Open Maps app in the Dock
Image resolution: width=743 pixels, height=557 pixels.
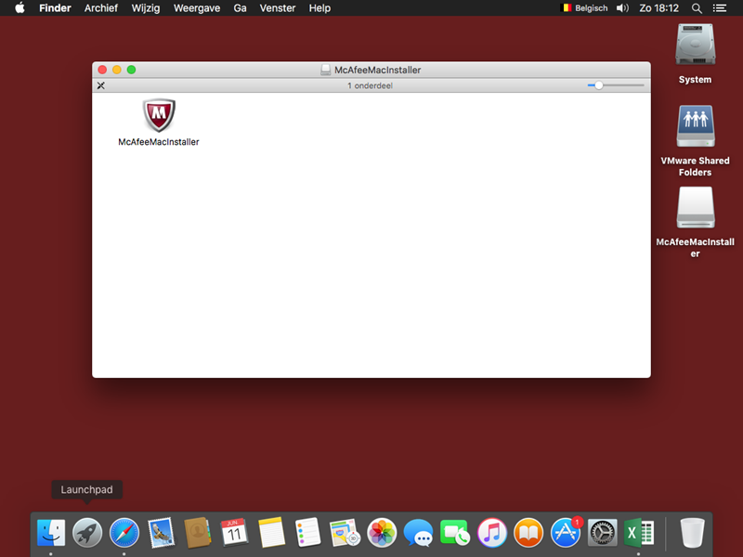[x=345, y=532]
